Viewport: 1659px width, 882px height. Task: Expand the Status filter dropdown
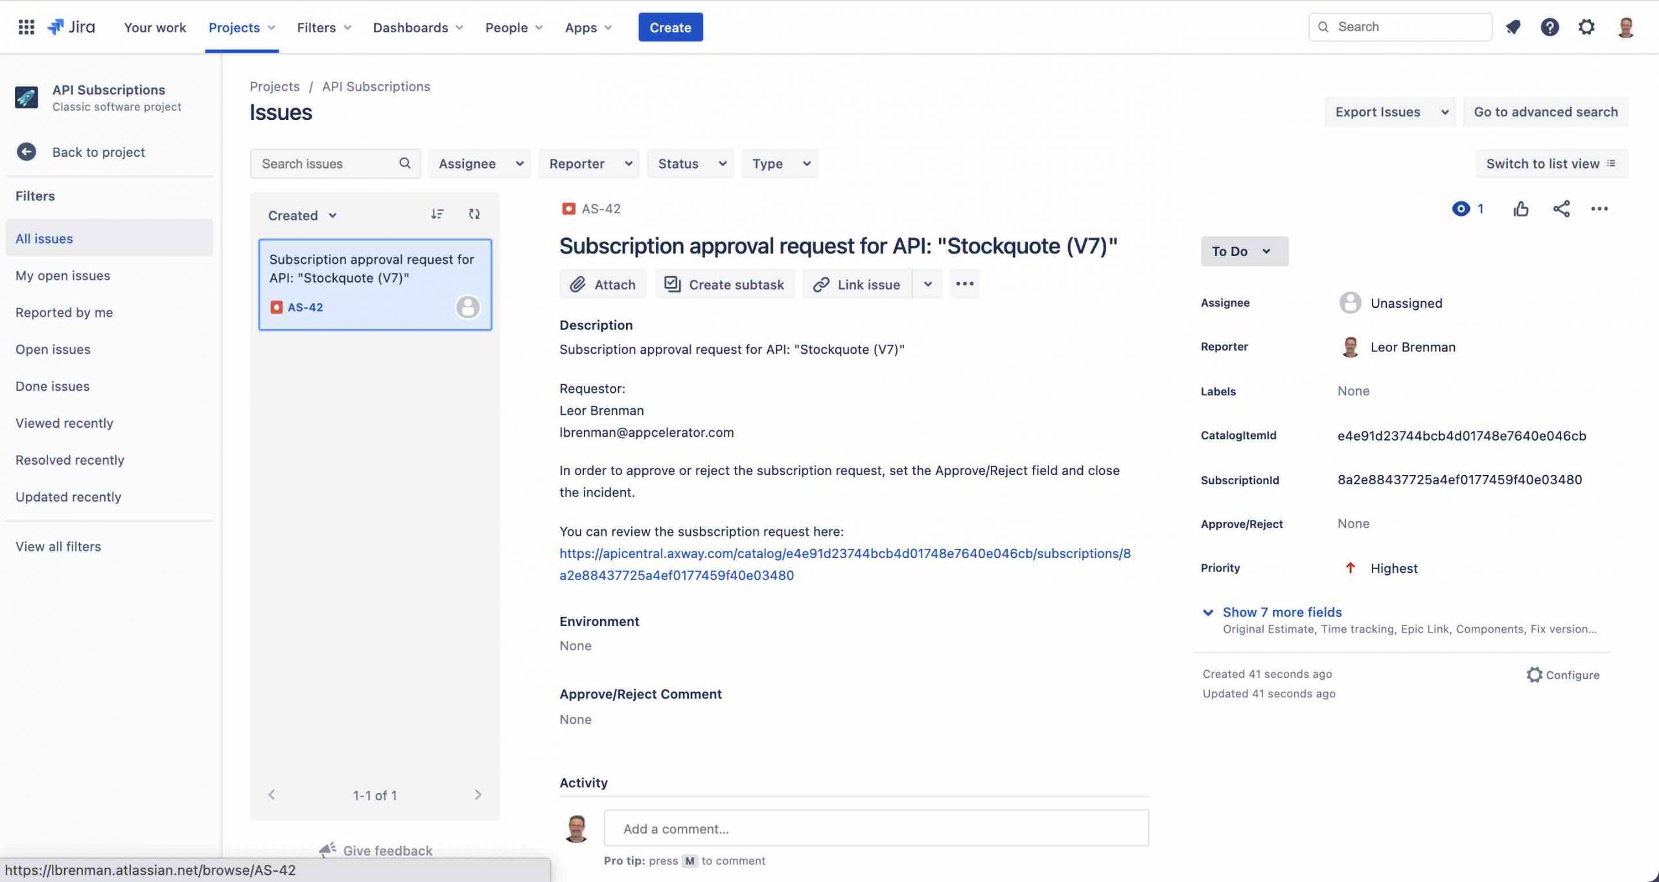coord(691,163)
